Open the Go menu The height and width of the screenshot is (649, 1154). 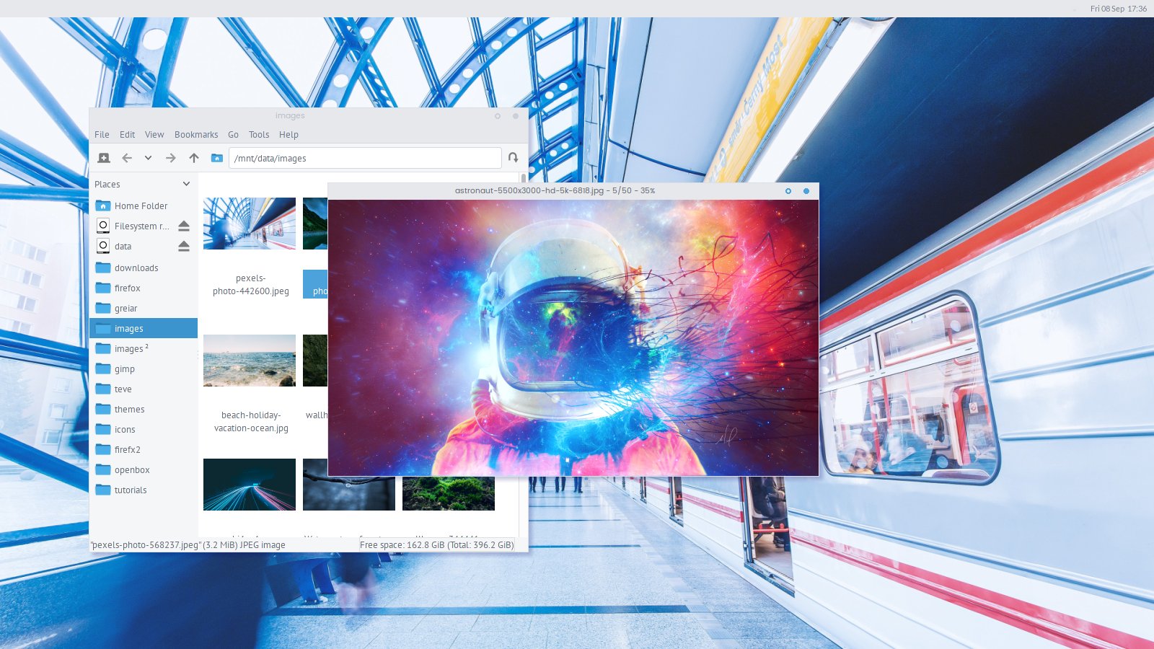click(x=233, y=135)
